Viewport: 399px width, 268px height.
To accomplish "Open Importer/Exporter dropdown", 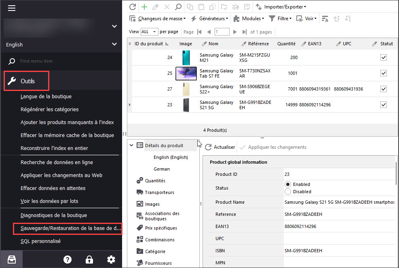I will pos(281,7).
